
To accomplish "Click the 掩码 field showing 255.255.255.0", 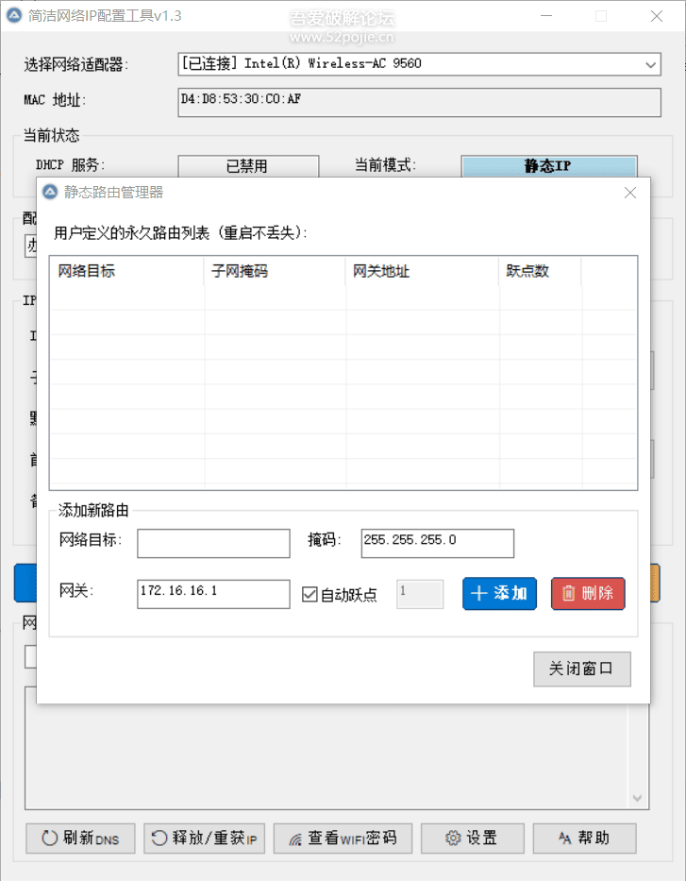I will point(437,543).
